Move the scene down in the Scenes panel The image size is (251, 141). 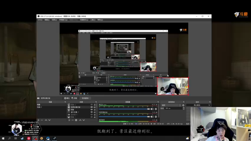[x=50, y=120]
